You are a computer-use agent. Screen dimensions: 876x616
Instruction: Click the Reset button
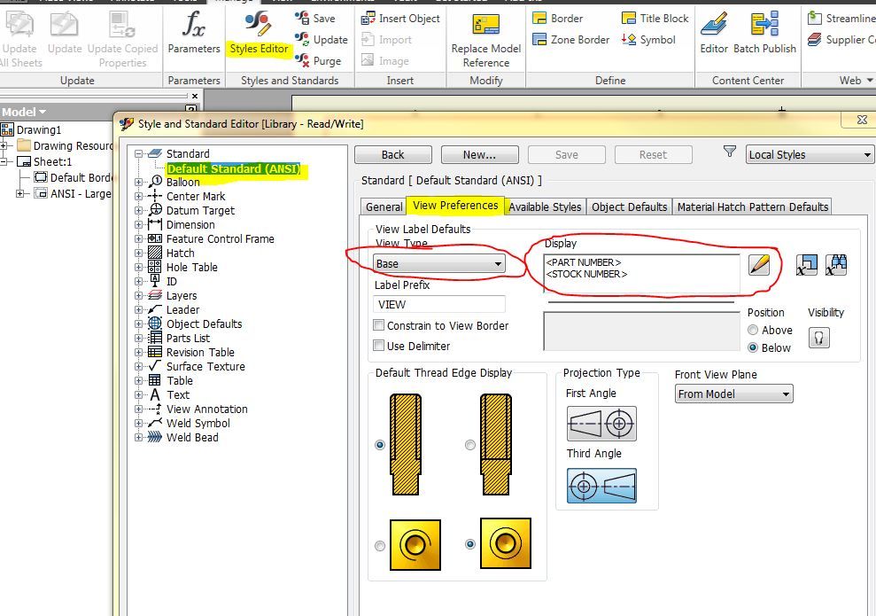pyautogui.click(x=653, y=155)
